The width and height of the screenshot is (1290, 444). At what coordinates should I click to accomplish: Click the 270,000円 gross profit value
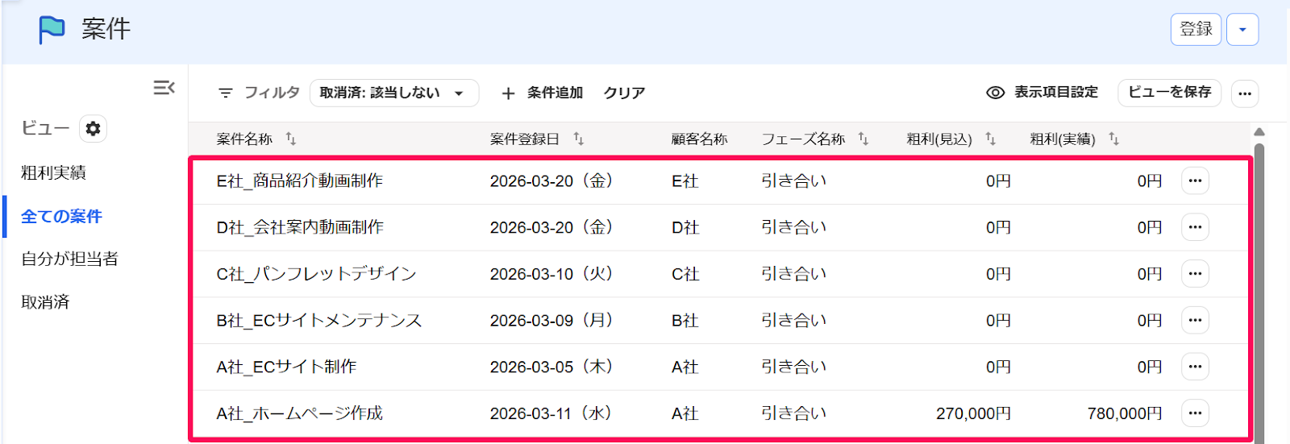(973, 413)
